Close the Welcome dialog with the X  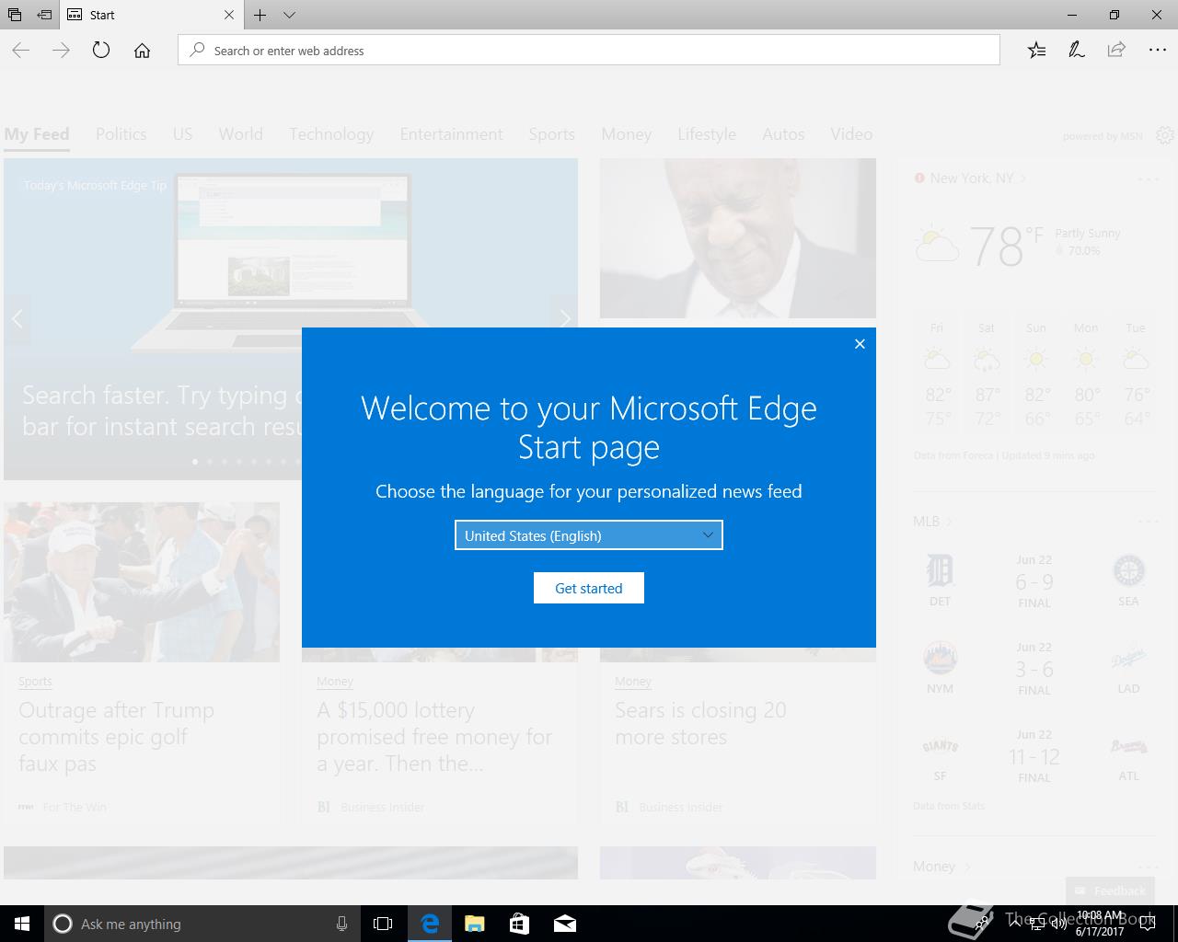pyautogui.click(x=860, y=344)
